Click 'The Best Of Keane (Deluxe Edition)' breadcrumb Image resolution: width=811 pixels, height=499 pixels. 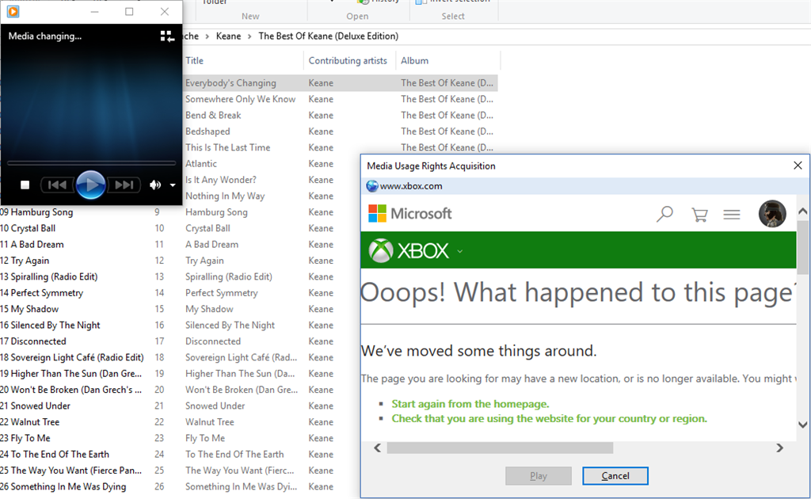pyautogui.click(x=329, y=36)
